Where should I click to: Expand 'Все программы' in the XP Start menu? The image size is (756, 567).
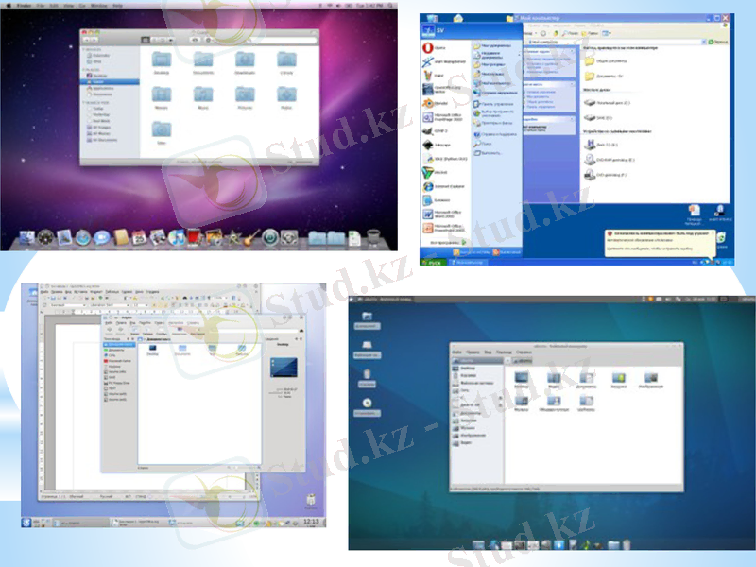point(444,241)
